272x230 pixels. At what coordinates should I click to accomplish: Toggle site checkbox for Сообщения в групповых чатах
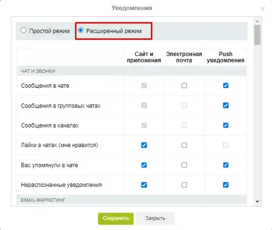[144, 105]
